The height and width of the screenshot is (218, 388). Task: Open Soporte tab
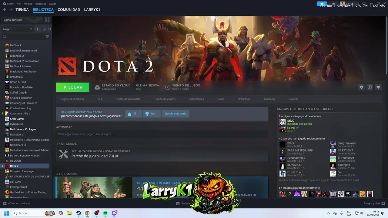point(293,99)
